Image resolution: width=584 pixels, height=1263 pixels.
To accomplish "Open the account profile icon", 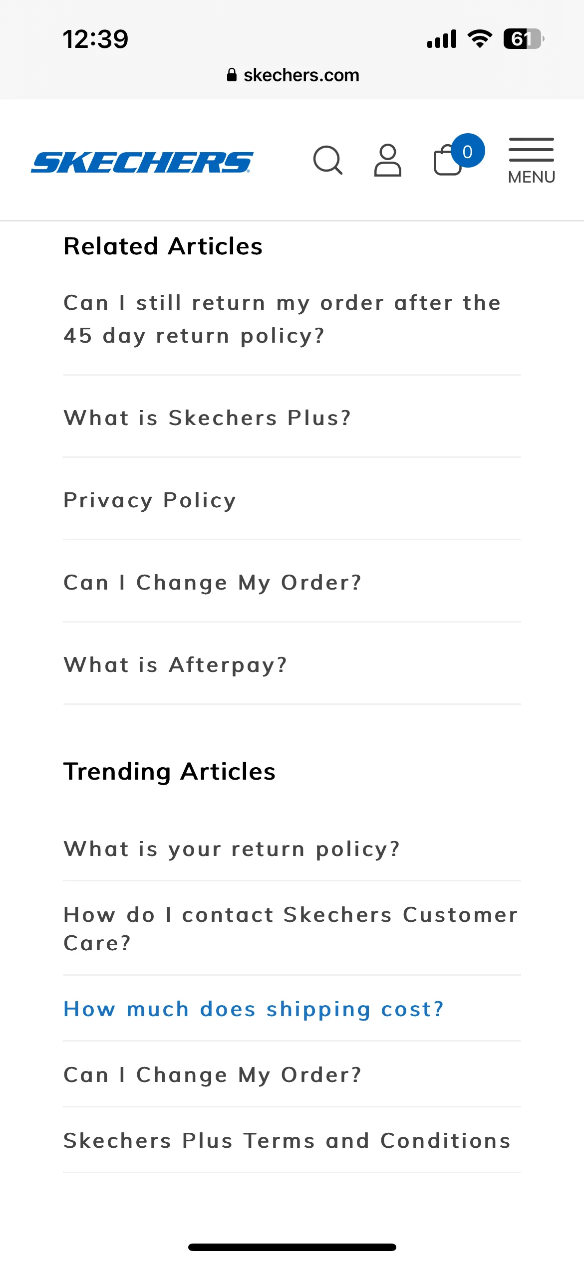I will click(388, 160).
